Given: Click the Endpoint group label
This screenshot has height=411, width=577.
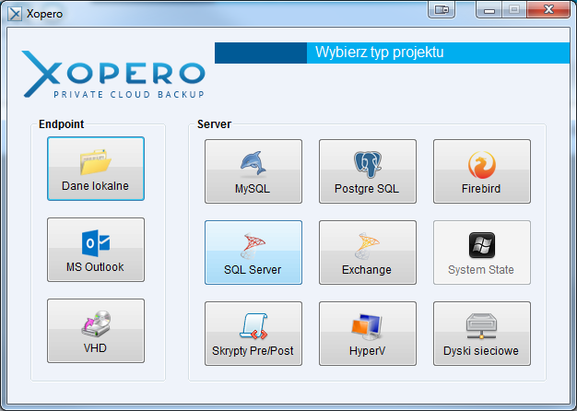Looking at the screenshot, I should tap(62, 124).
